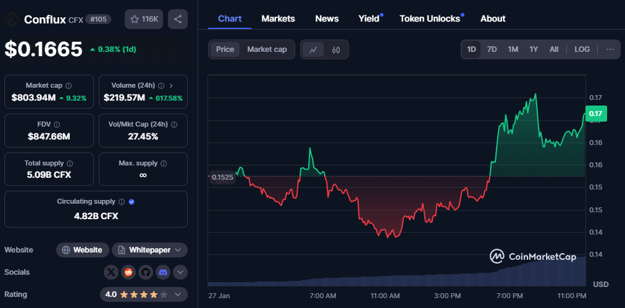Show Market cap info tooltip icon
The image size is (625, 308).
coord(69,86)
